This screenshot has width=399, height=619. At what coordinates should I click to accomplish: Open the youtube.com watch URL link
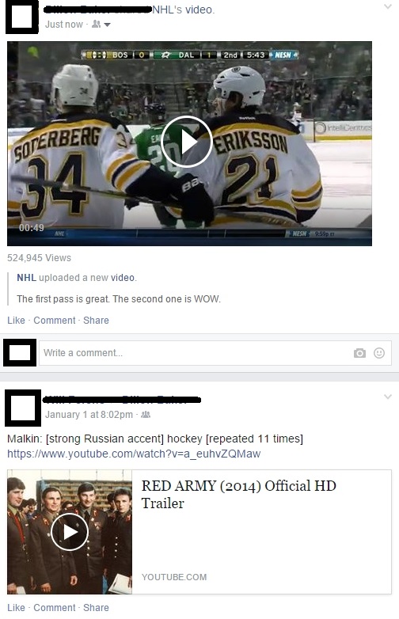(134, 454)
